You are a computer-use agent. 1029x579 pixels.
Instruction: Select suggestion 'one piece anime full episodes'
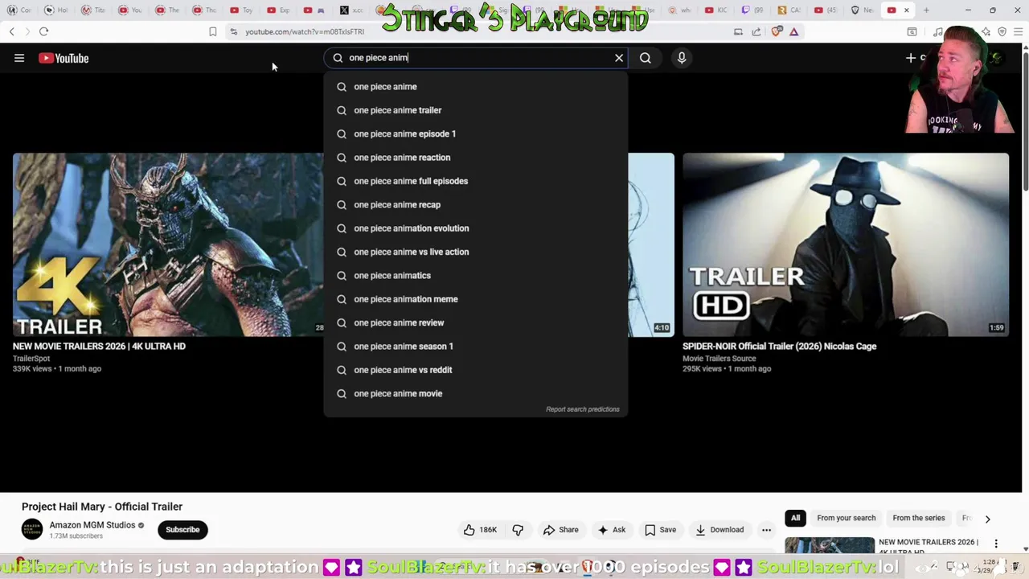(x=476, y=181)
